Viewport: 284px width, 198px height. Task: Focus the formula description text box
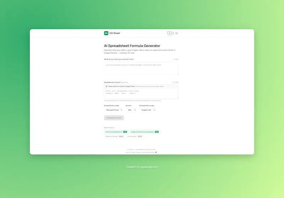(x=141, y=68)
